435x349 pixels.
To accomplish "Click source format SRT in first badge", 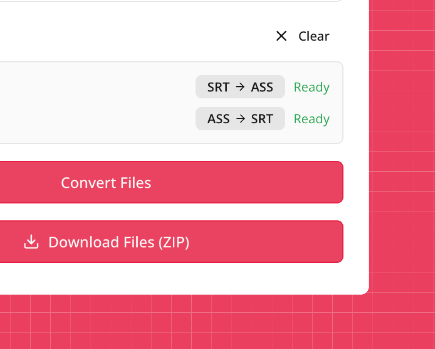I will 218,87.
